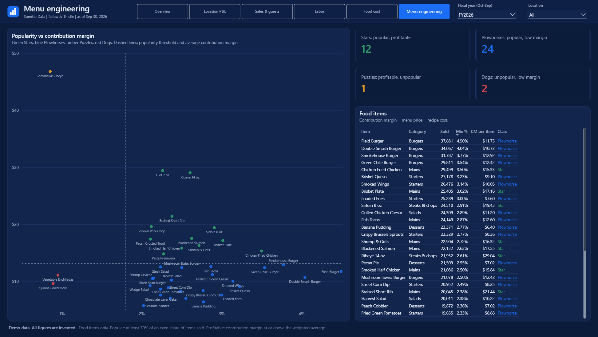Select the Tomahawk Ribeye data point
Viewport: 598px width, 337px height.
pyautogui.click(x=50, y=72)
